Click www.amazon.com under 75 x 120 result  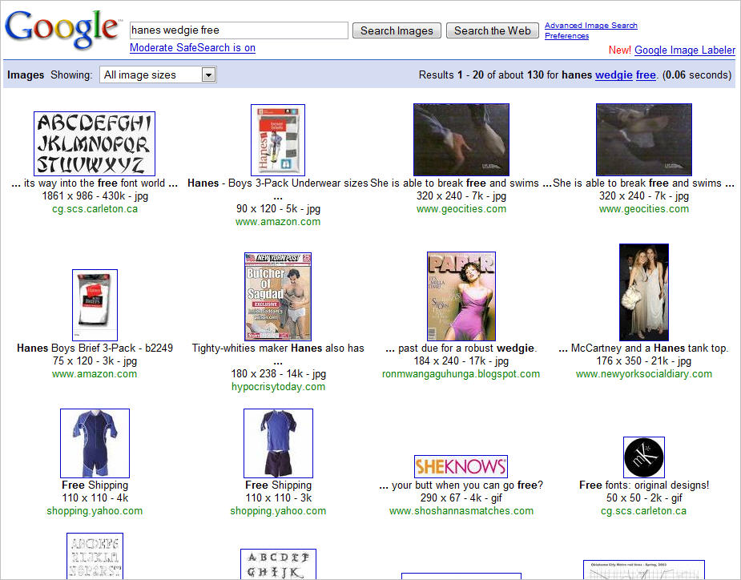pyautogui.click(x=95, y=374)
